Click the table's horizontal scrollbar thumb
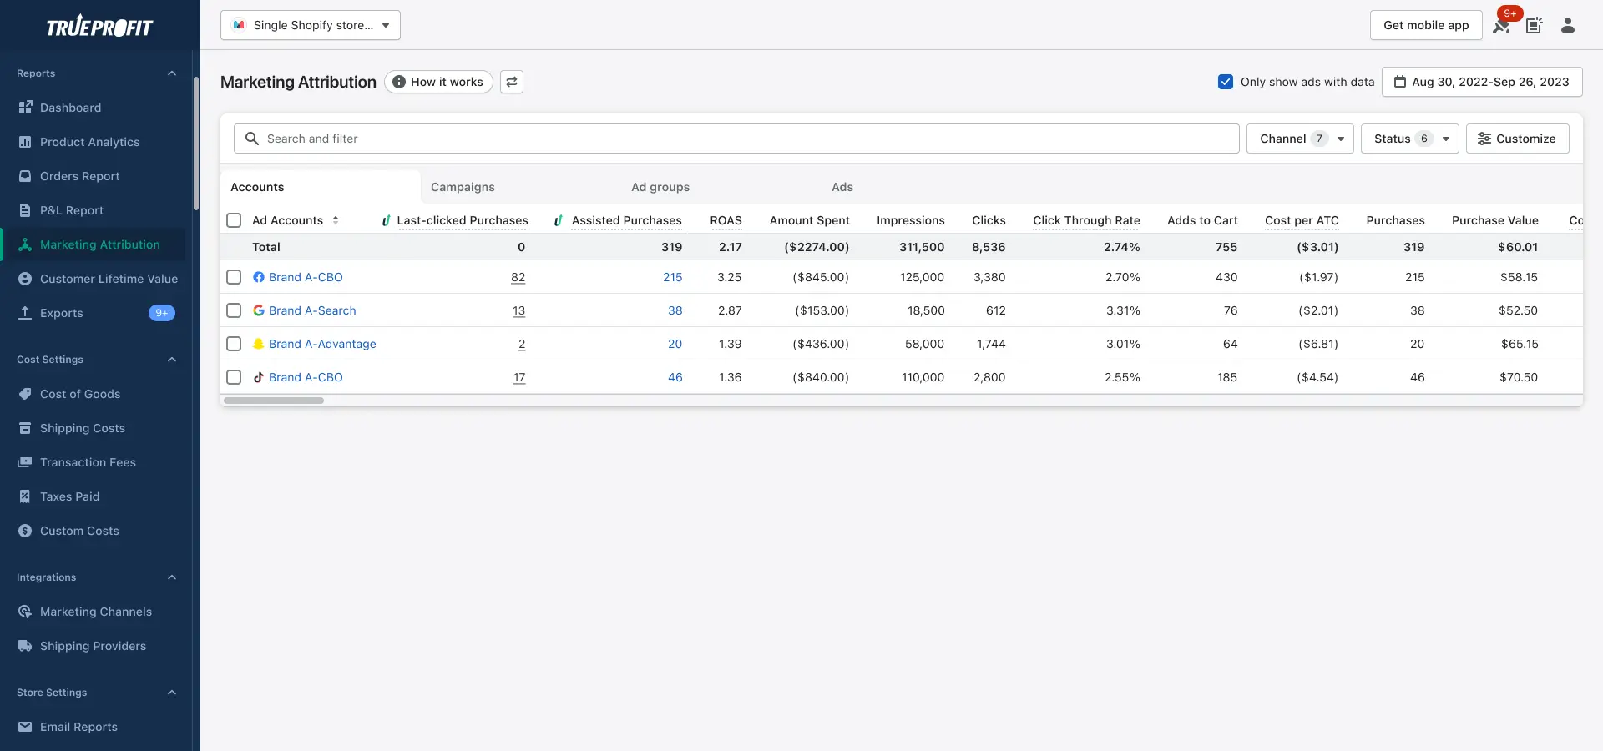 [274, 401]
